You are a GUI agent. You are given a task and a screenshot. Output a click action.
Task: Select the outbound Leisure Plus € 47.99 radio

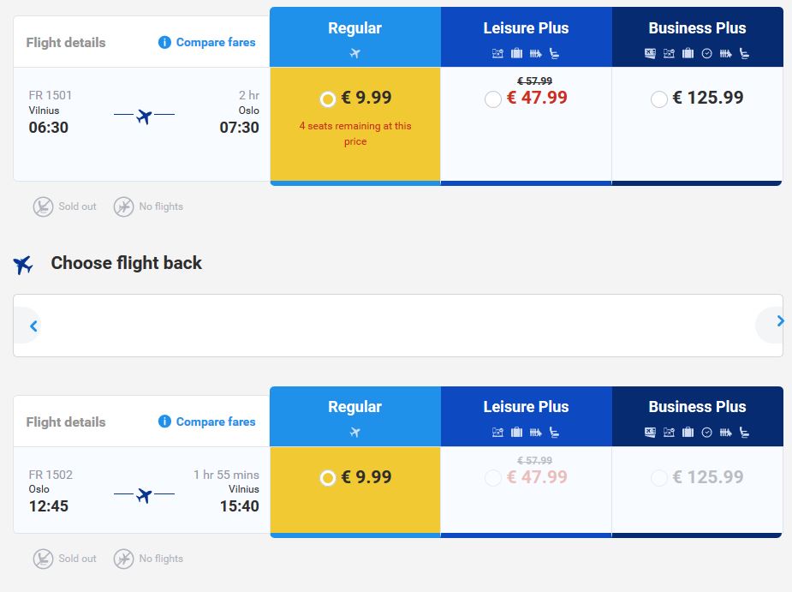(x=493, y=99)
